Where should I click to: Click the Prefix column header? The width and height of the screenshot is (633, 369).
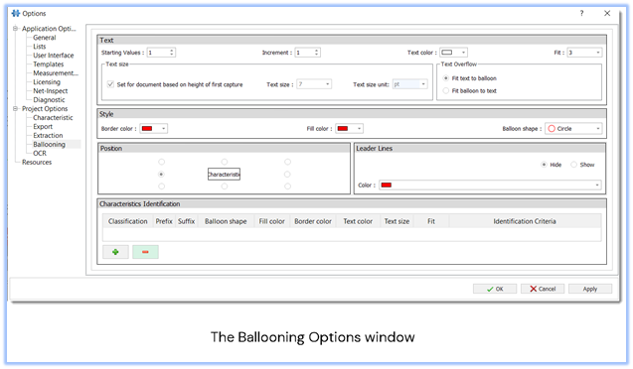pyautogui.click(x=164, y=221)
